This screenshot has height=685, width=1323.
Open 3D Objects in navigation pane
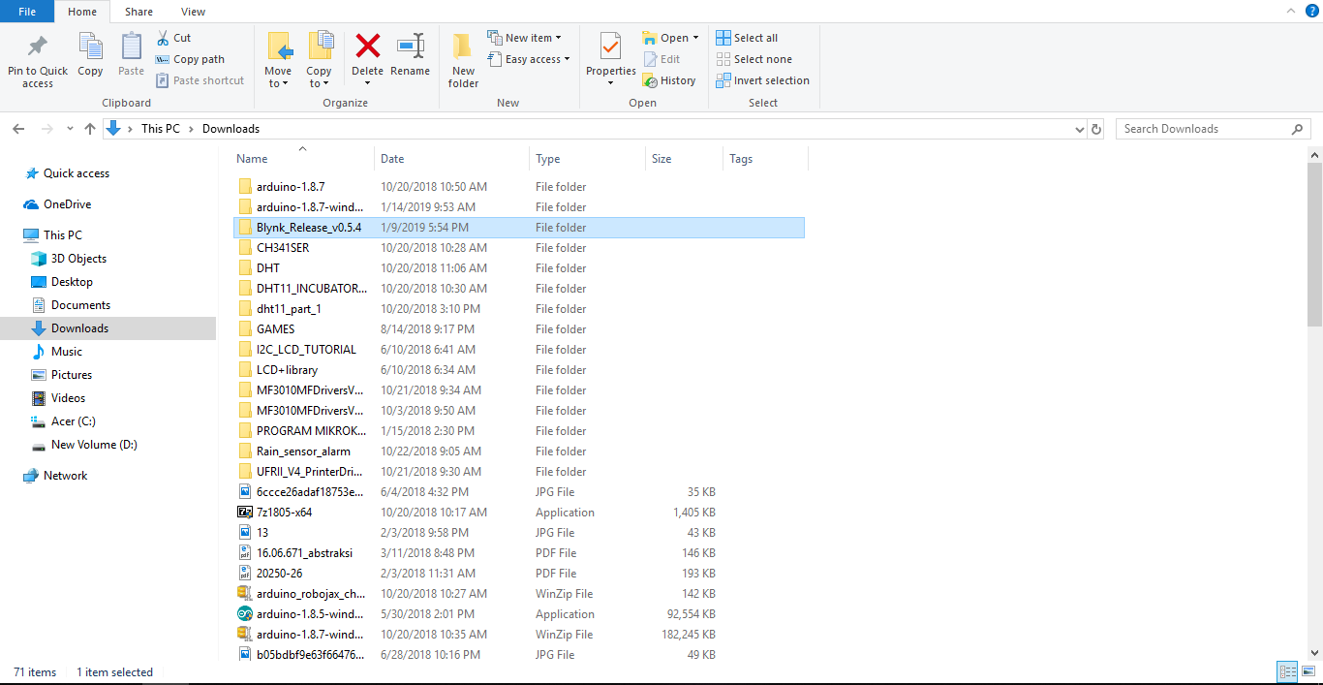pyautogui.click(x=78, y=259)
